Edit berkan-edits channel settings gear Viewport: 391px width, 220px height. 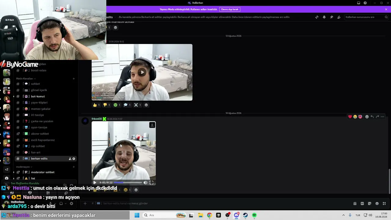tap(74, 159)
